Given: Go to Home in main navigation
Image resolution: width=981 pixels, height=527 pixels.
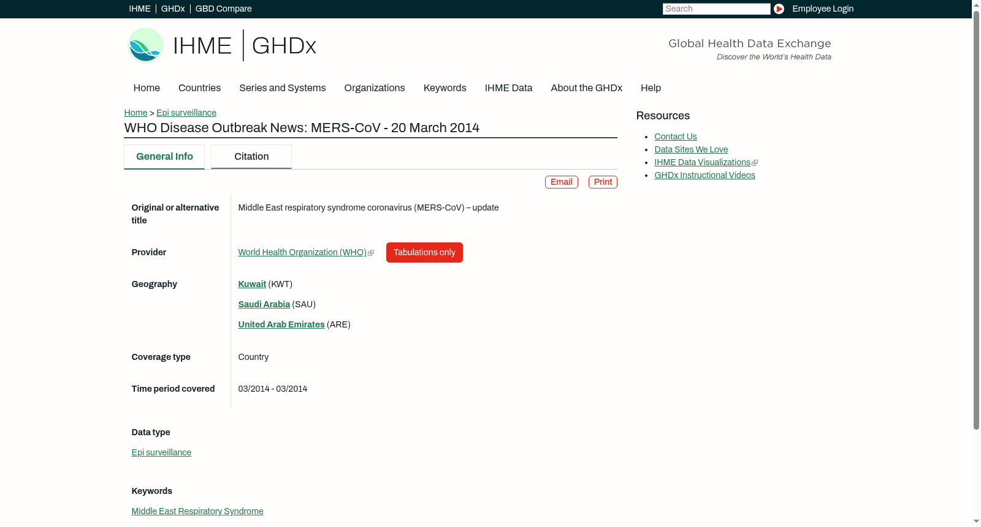Looking at the screenshot, I should 147,88.
